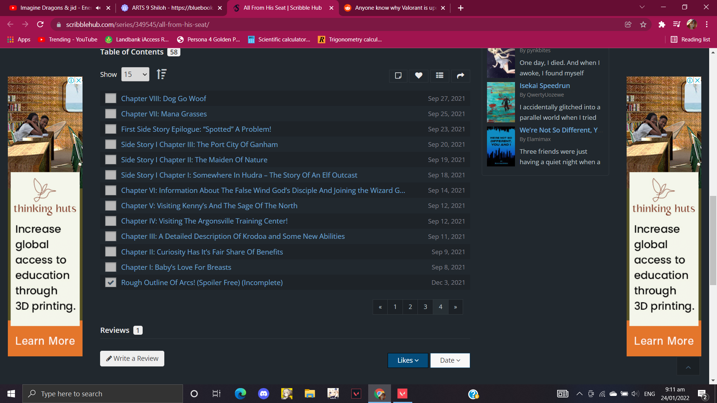The image size is (717, 403).
Task: Open Discord from the taskbar
Action: click(x=264, y=394)
